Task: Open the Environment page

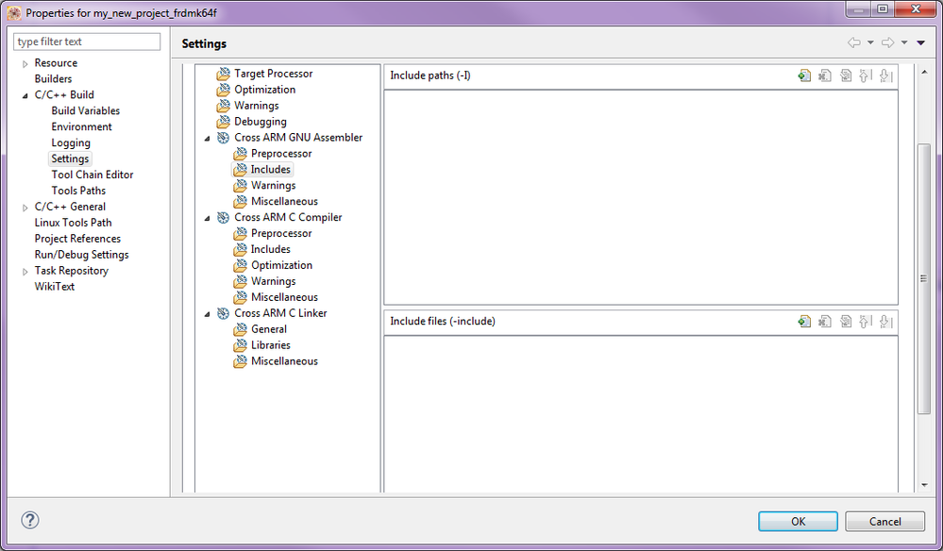Action: 81,126
